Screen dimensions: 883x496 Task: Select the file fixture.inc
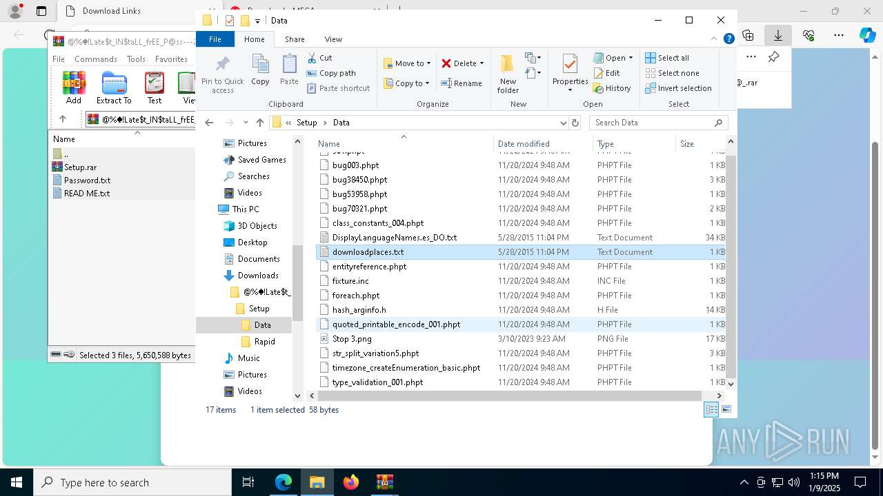[350, 281]
